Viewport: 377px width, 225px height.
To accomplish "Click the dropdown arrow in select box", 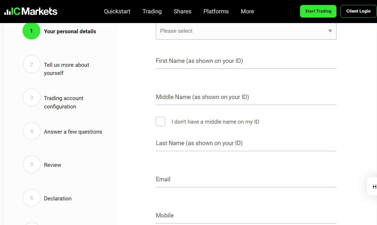I will tap(330, 31).
